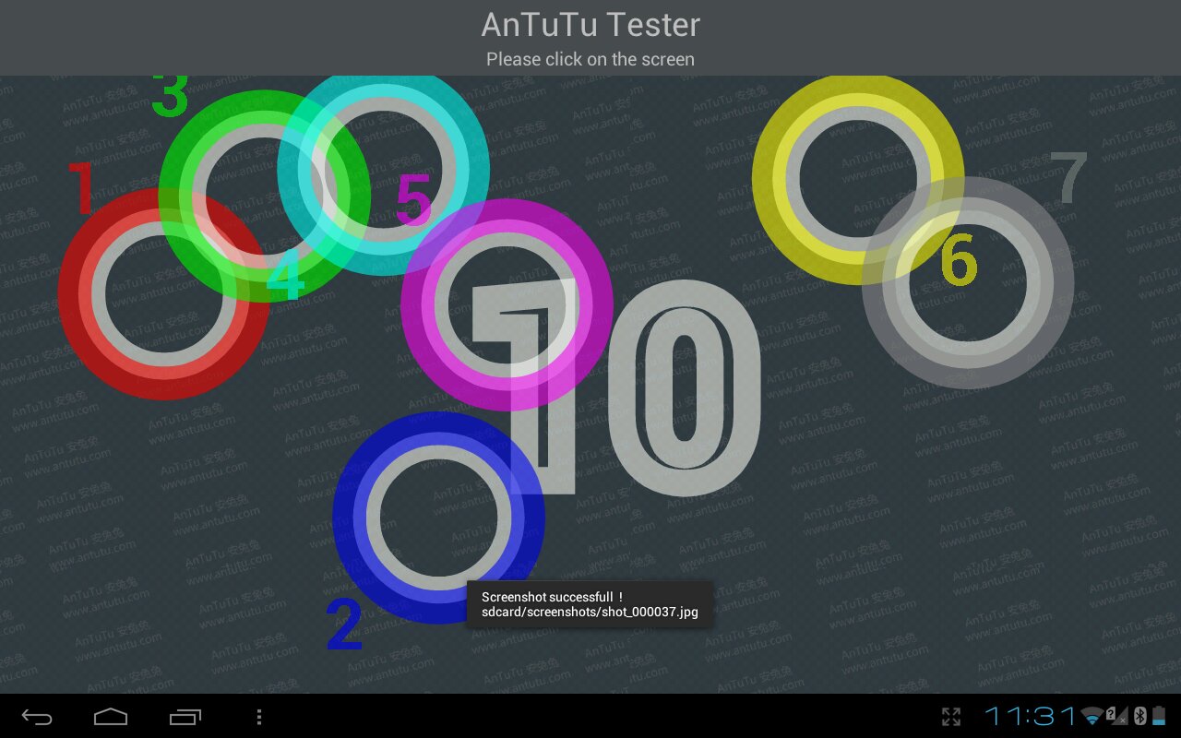Tap the magenta touch circle
Image resolution: width=1181 pixels, height=738 pixels.
point(507,304)
